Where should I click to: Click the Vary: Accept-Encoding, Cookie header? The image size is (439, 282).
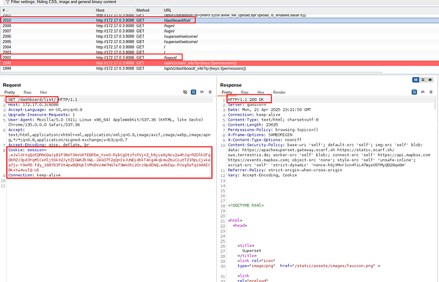[262, 175]
